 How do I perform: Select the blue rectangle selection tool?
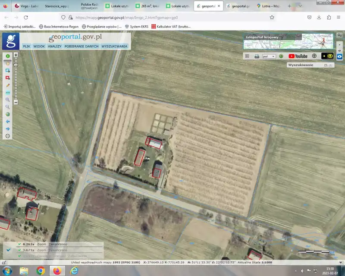point(8,70)
